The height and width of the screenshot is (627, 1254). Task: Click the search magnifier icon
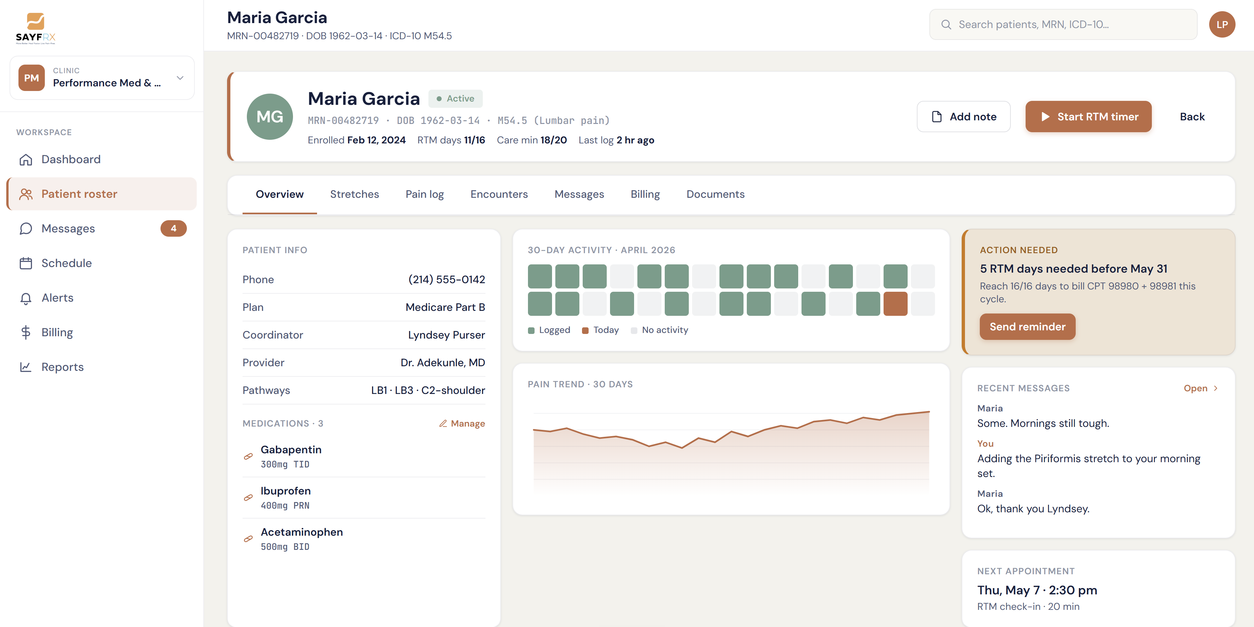tap(946, 24)
